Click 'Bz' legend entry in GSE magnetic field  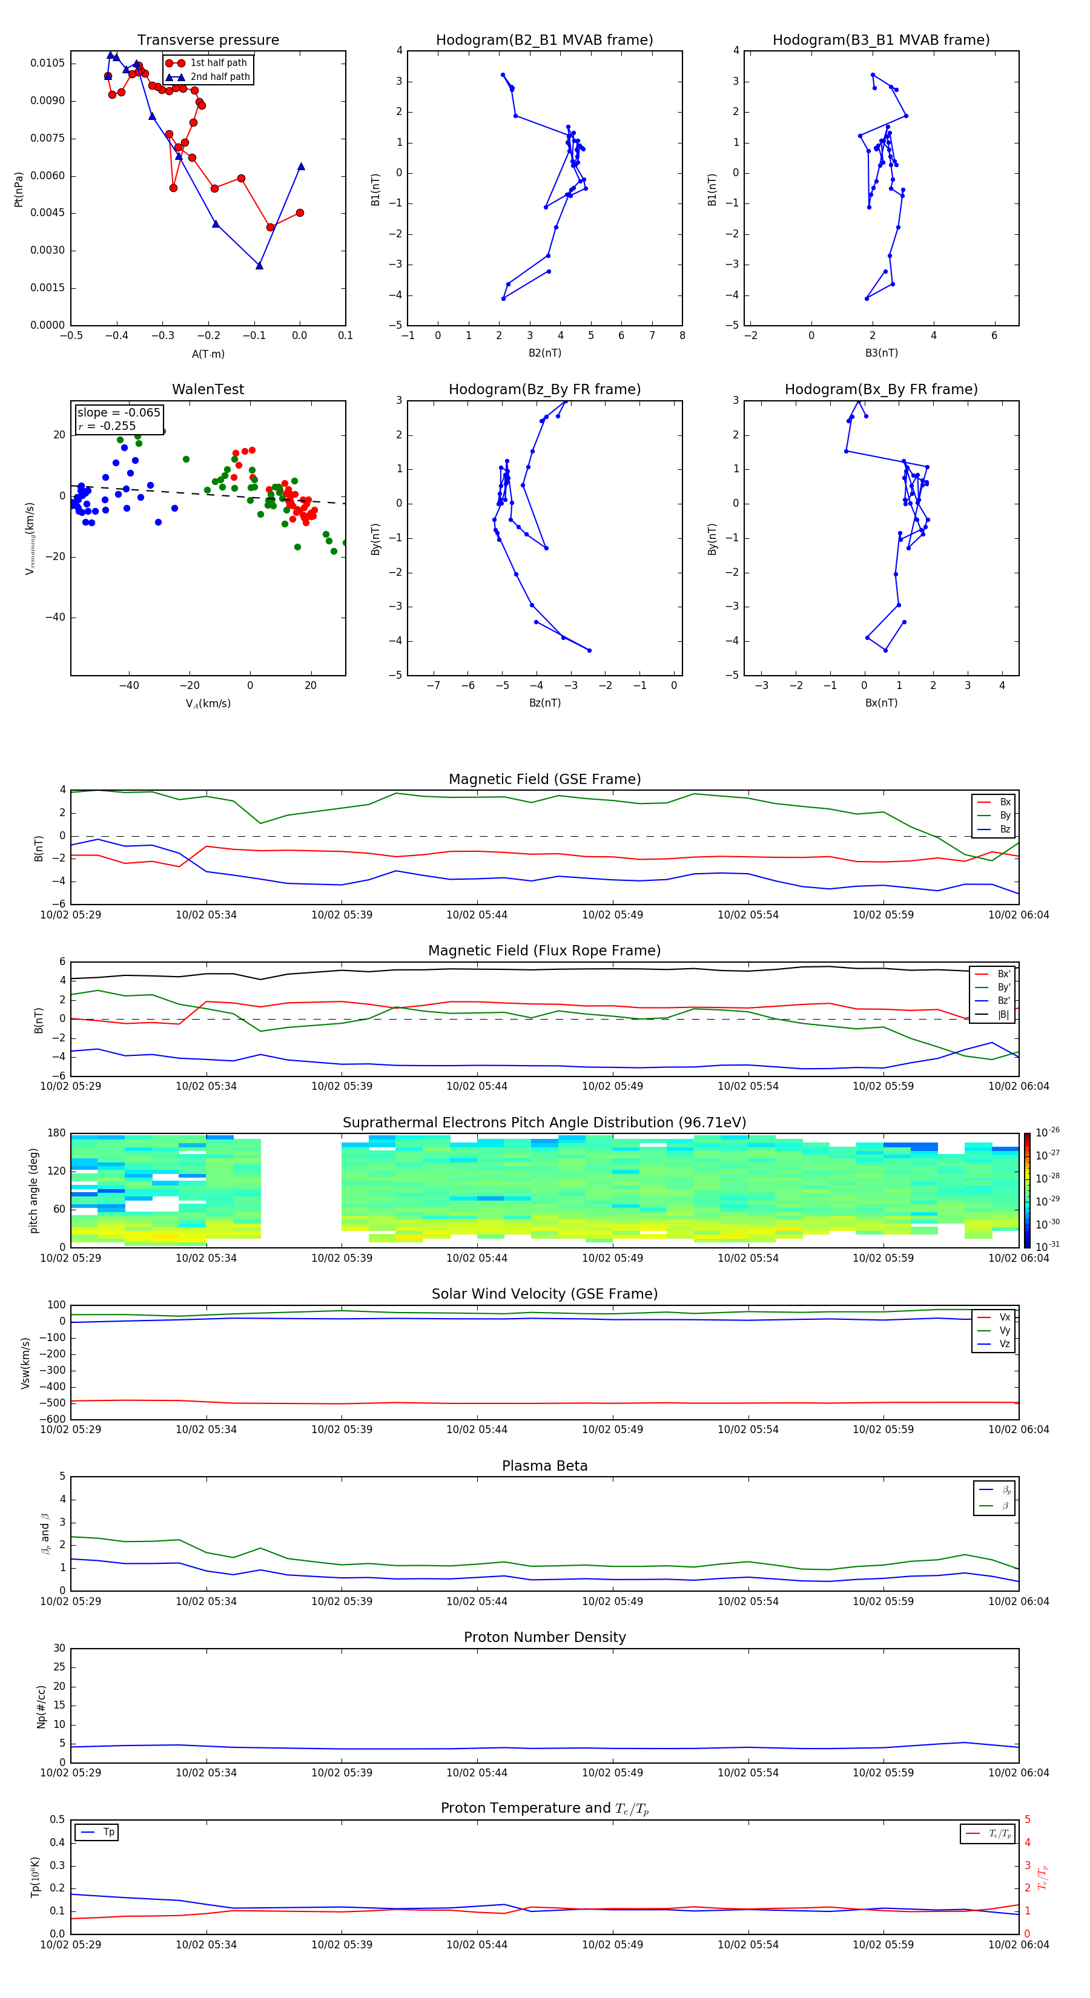pyautogui.click(x=994, y=829)
